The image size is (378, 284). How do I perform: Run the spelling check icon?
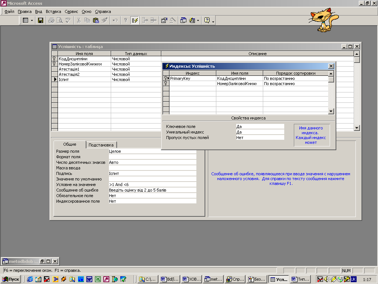[x=68, y=21]
